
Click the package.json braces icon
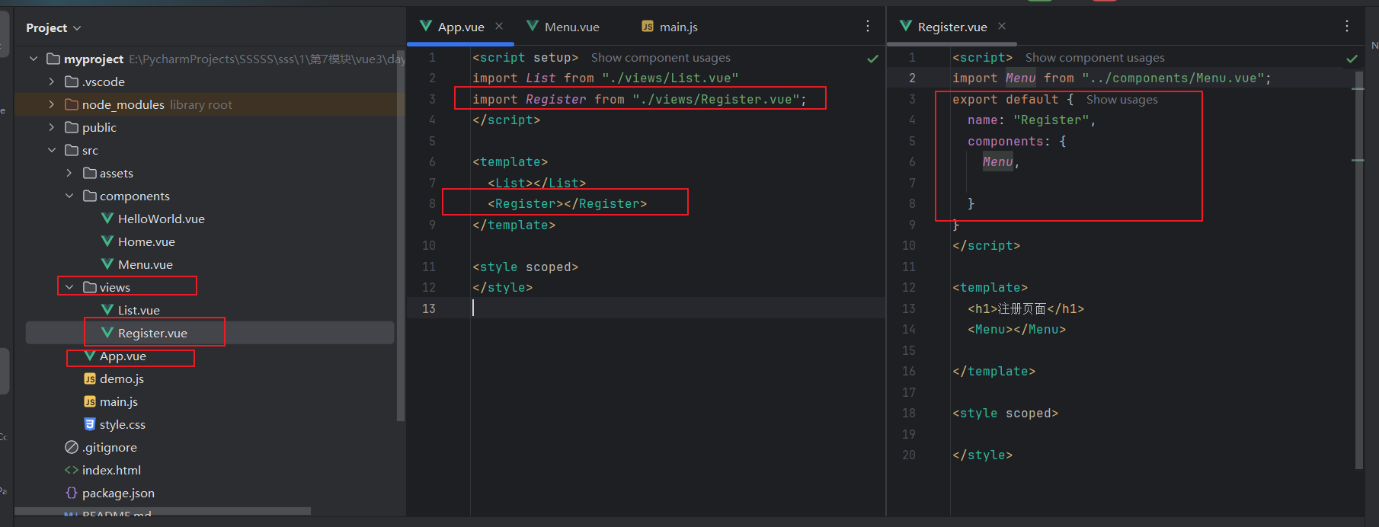(72, 493)
